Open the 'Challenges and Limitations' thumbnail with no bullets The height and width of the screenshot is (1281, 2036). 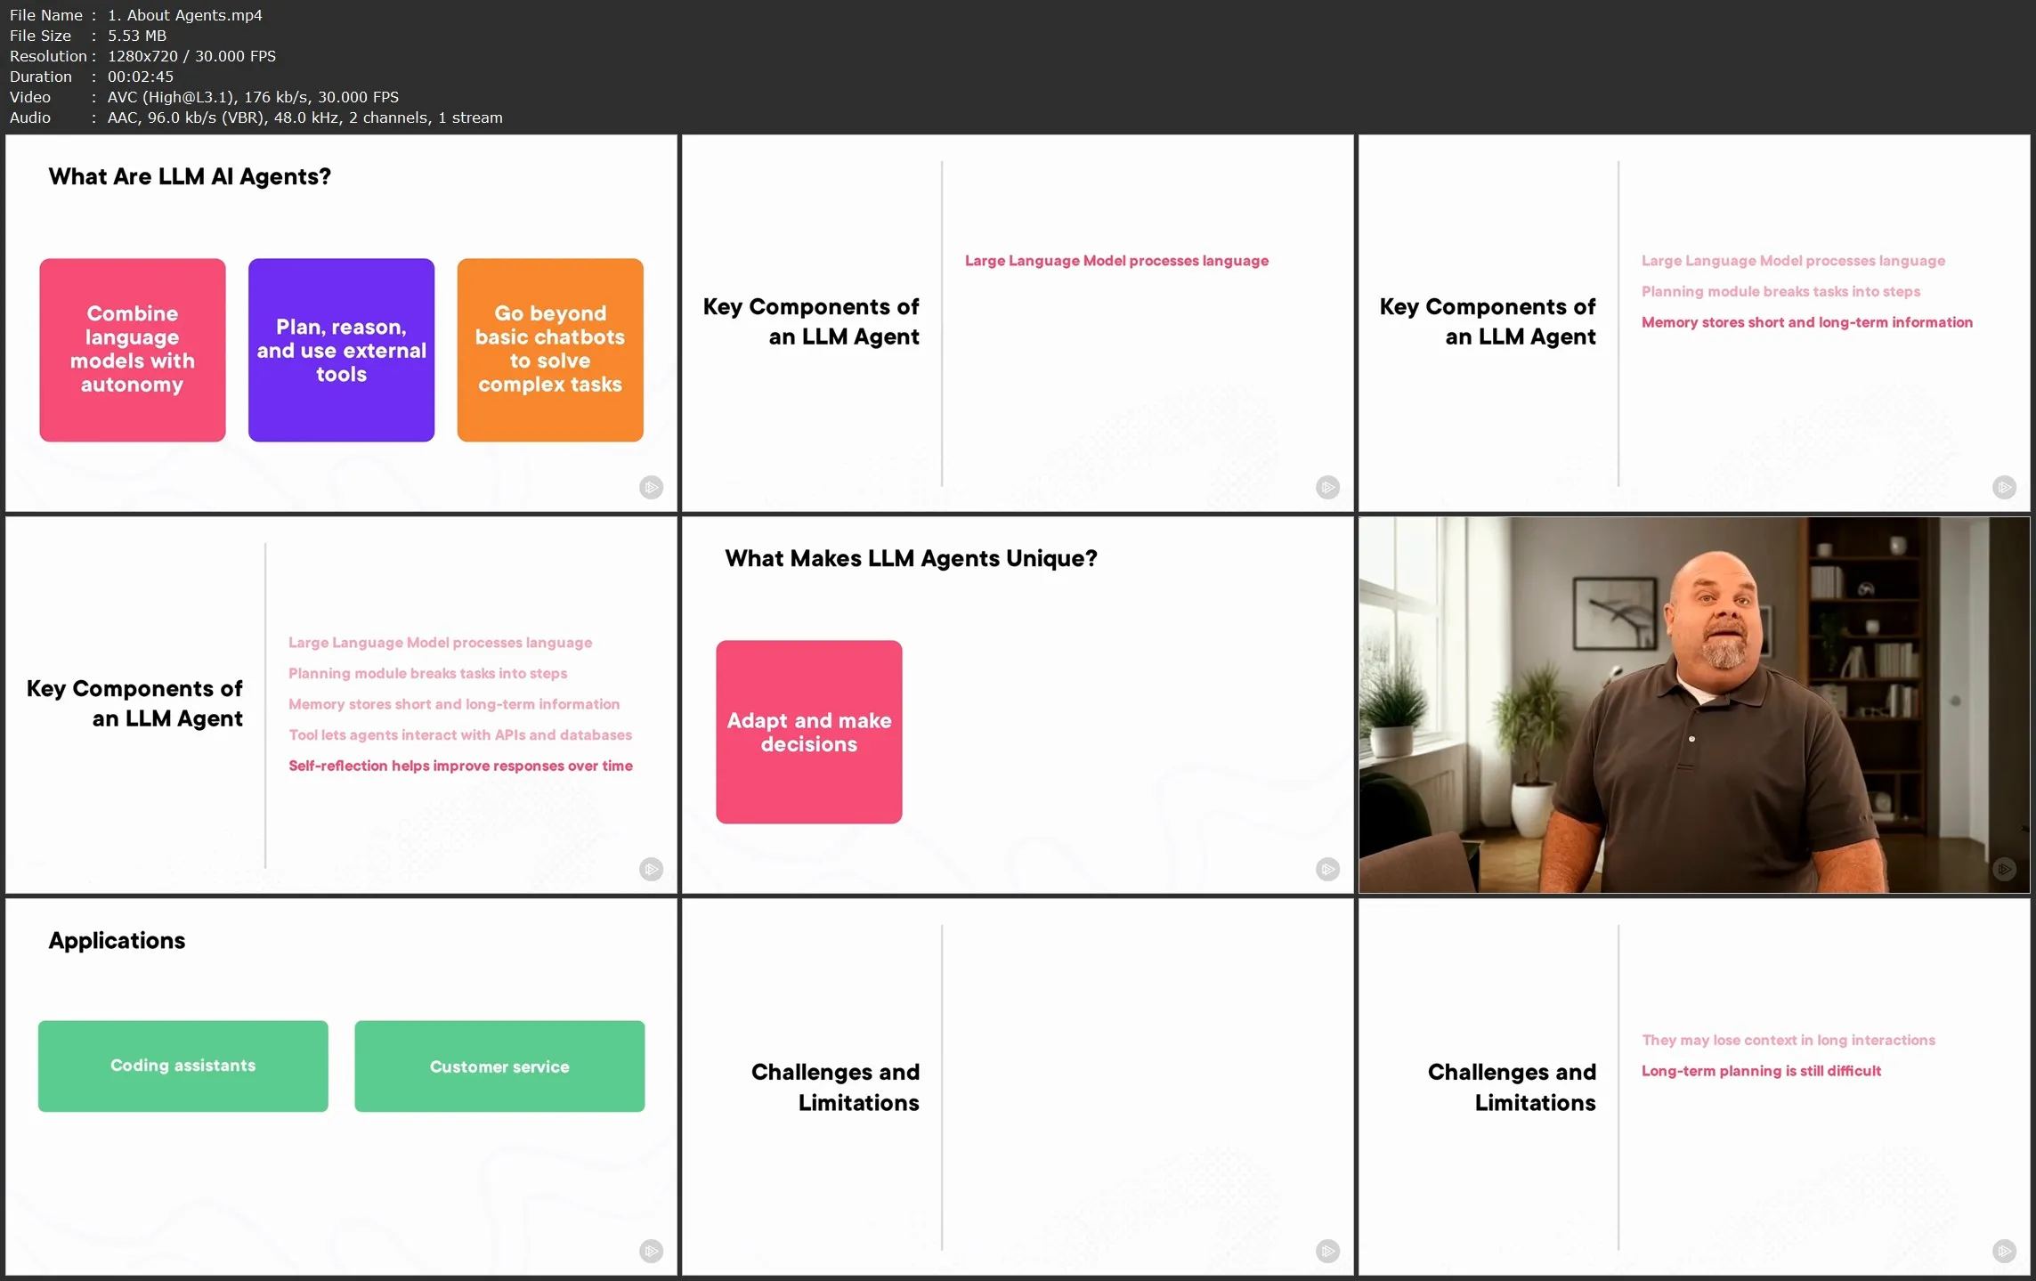tap(1018, 1087)
